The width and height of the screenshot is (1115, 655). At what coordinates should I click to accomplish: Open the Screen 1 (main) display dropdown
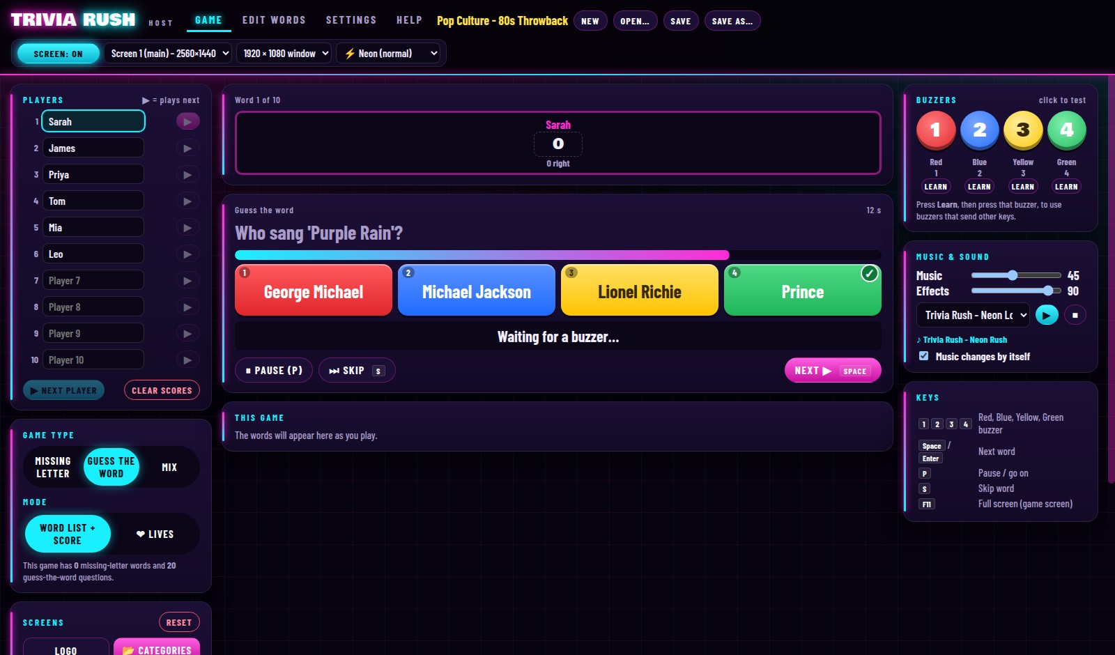168,53
